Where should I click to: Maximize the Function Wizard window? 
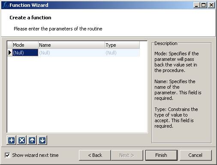click(x=203, y=5)
